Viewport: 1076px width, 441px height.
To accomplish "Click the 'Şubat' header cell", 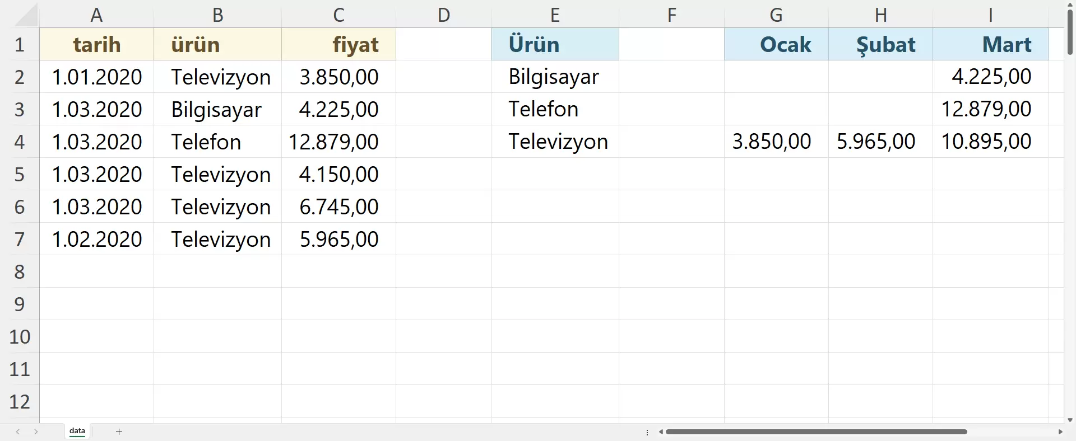I will pyautogui.click(x=880, y=44).
